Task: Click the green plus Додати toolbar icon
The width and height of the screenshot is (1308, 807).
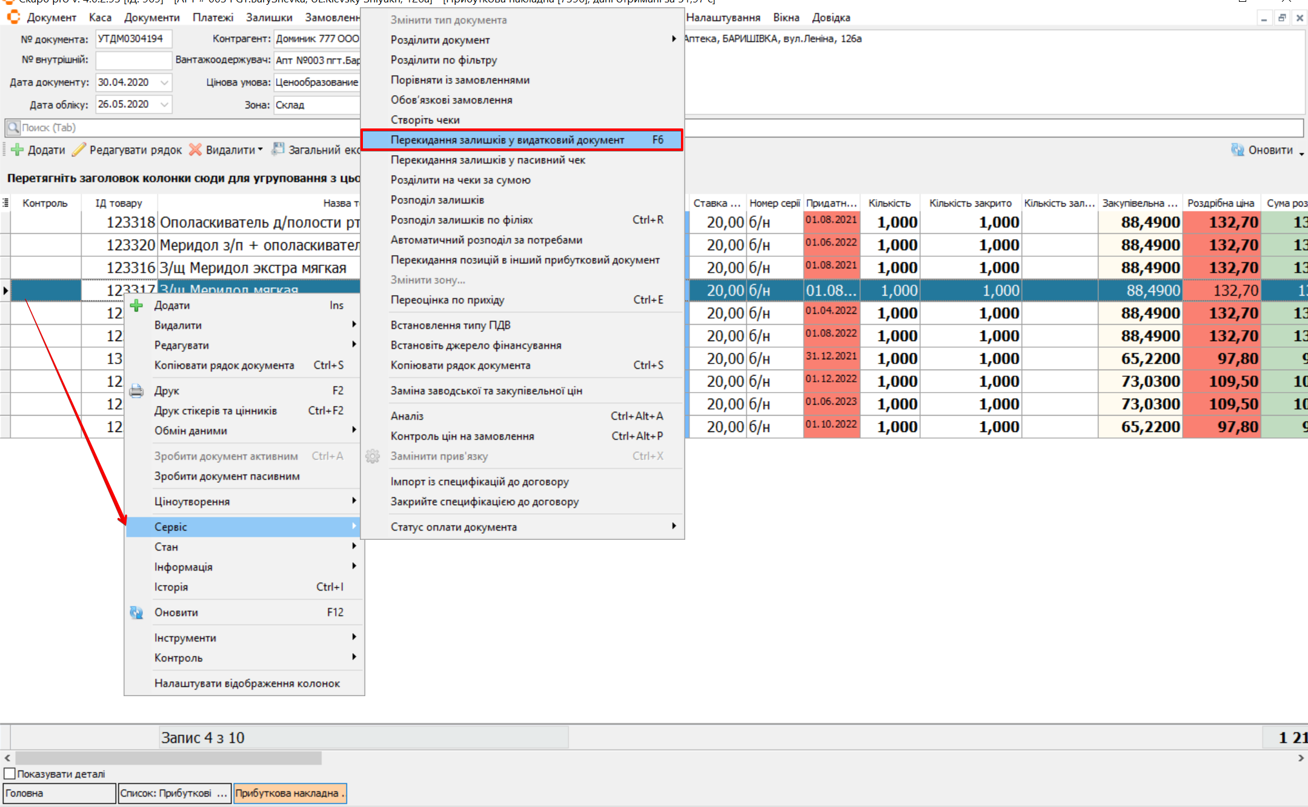Action: click(x=18, y=150)
